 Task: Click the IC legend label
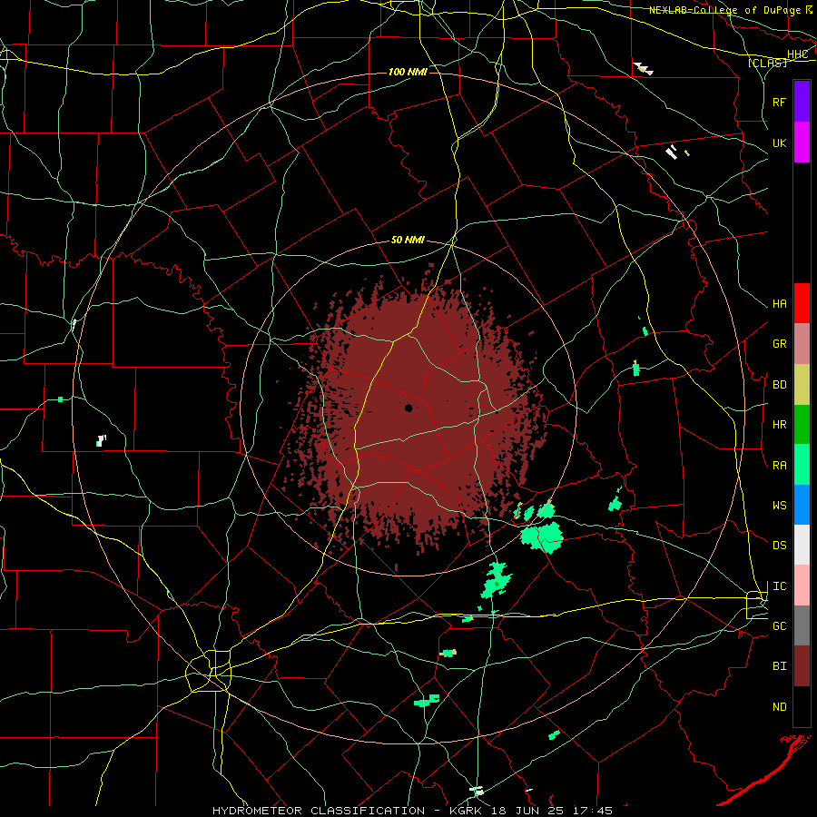(779, 586)
